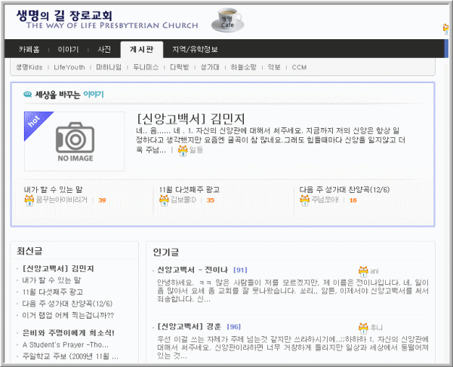Click the view count [91]

[x=240, y=270]
